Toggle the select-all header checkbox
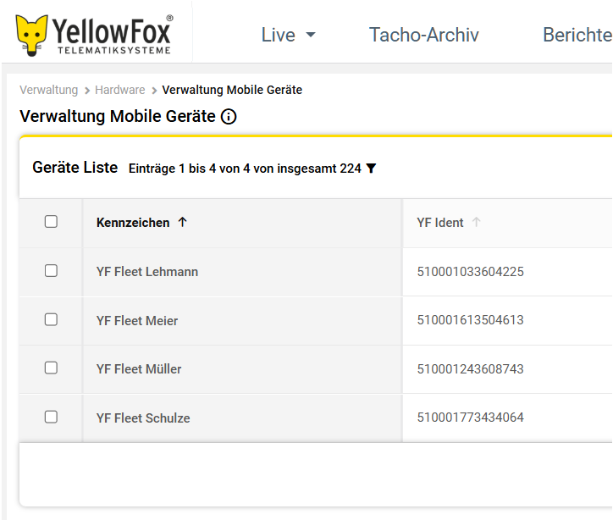The height and width of the screenshot is (520, 613). pyautogui.click(x=51, y=222)
